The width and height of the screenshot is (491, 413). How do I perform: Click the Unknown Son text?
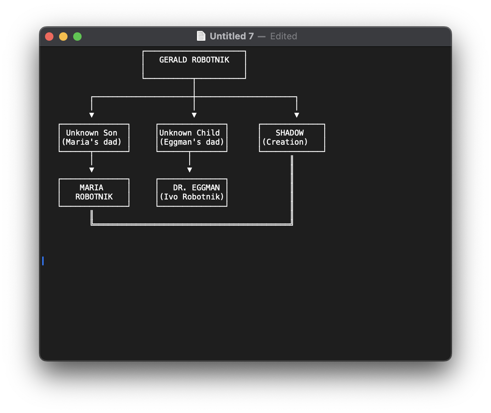(x=91, y=133)
